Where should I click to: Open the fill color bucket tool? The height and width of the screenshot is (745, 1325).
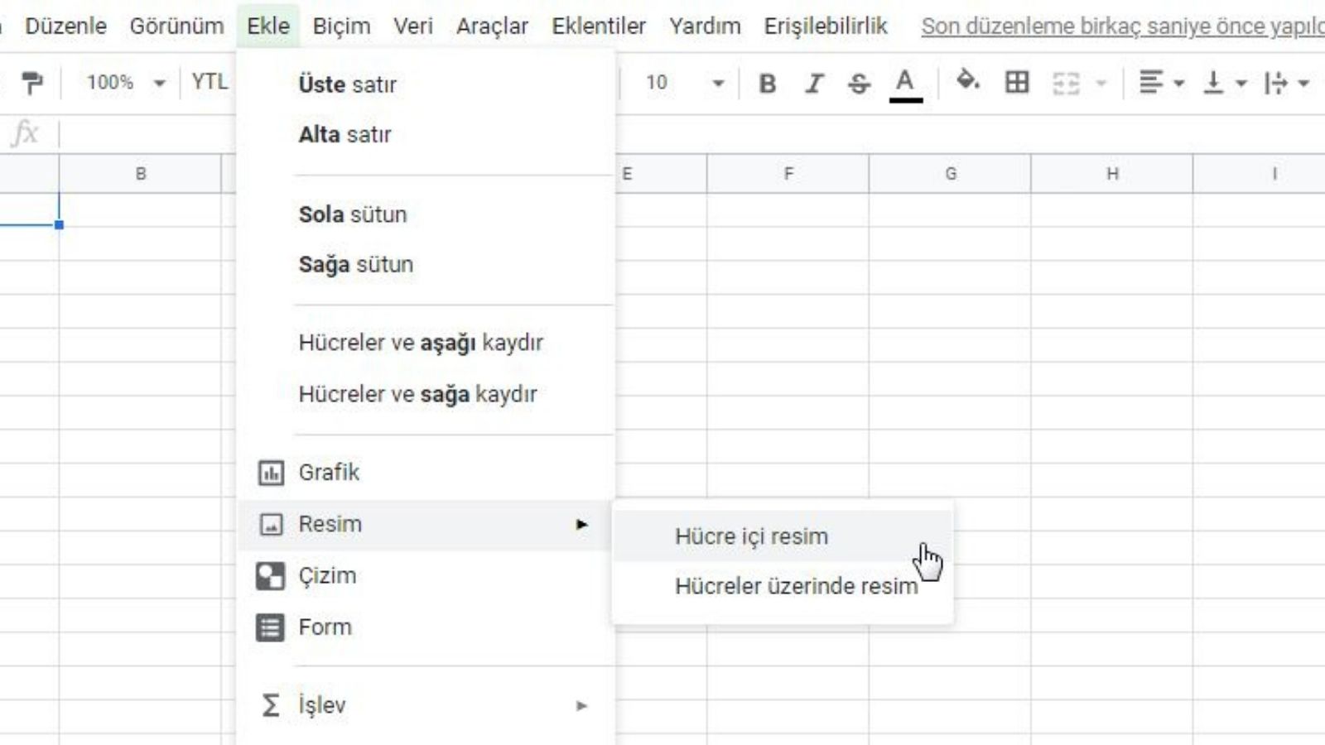click(x=967, y=82)
